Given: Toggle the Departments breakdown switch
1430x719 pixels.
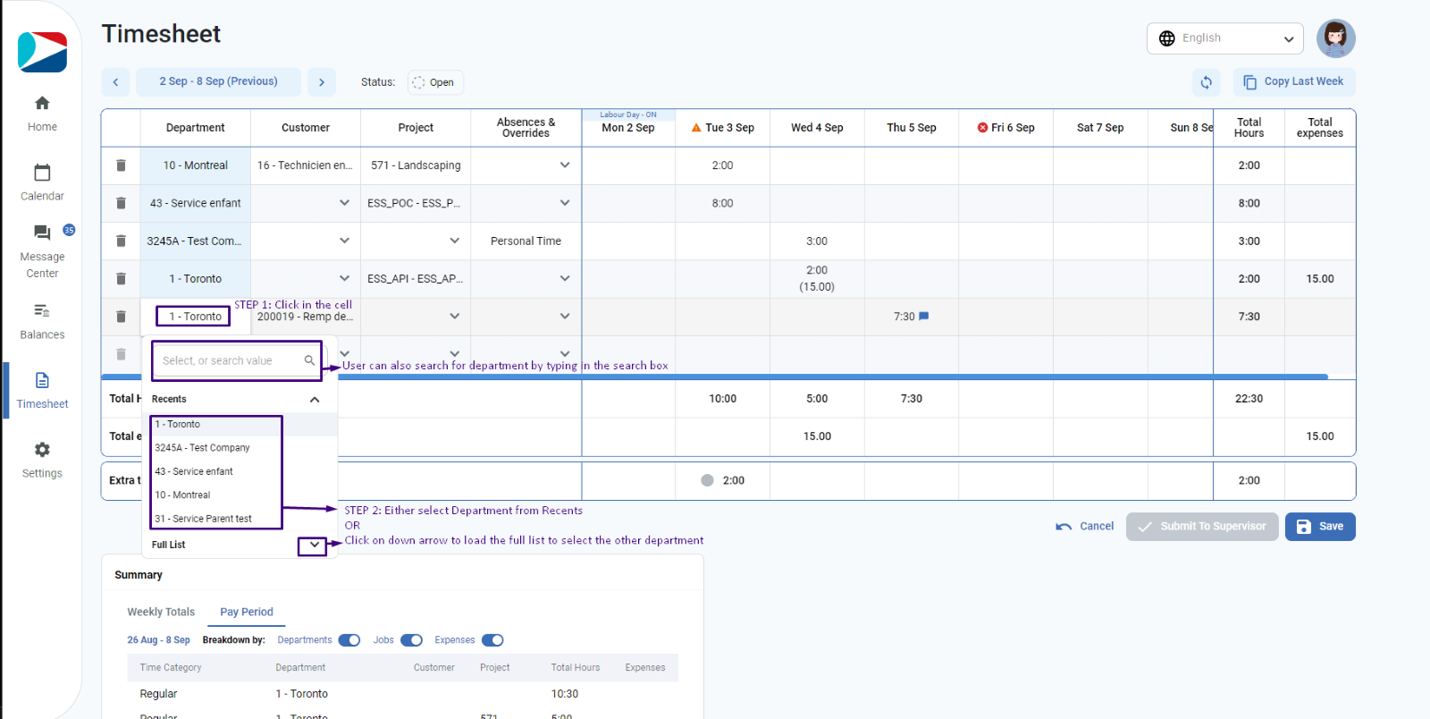Looking at the screenshot, I should pos(349,640).
